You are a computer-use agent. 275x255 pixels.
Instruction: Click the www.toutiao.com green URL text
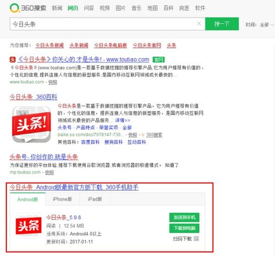(27, 82)
